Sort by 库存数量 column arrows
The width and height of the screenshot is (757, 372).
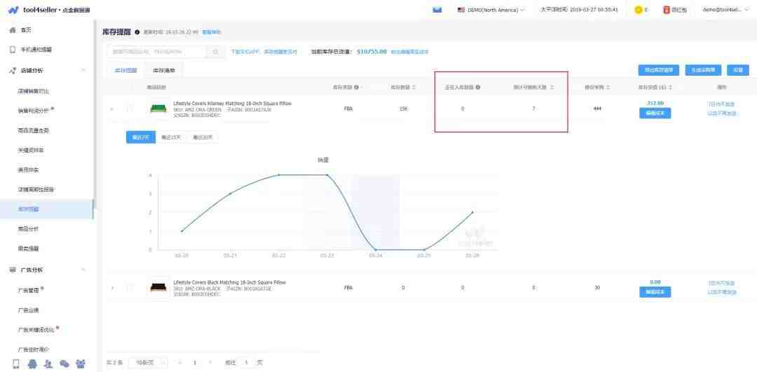[x=414, y=88]
